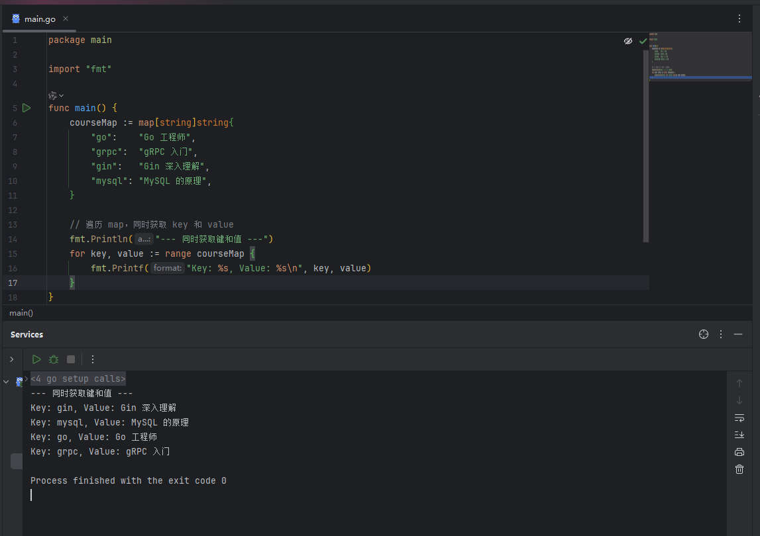
Task: Click Services panel title
Action: tap(27, 335)
